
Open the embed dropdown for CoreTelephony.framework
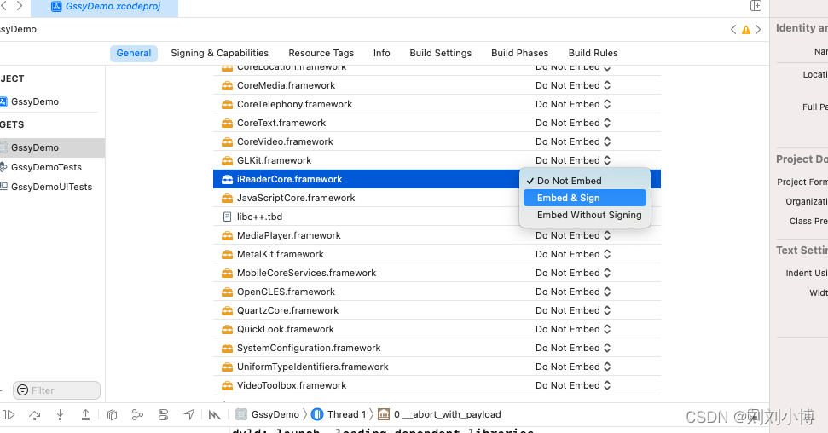tap(573, 104)
